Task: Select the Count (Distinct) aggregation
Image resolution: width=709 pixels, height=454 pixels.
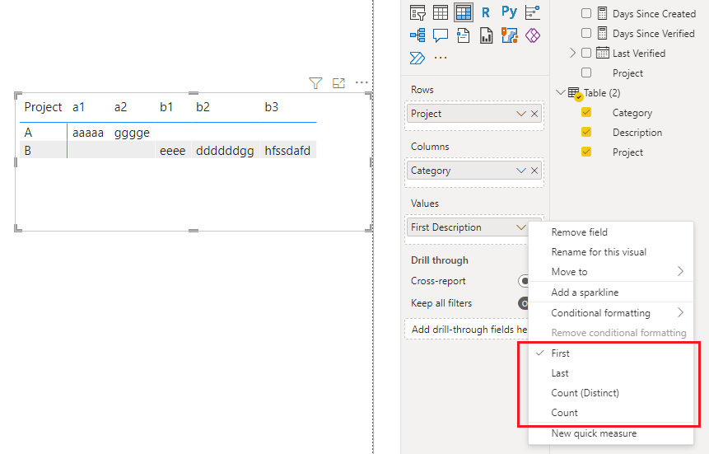Action: coord(611,393)
